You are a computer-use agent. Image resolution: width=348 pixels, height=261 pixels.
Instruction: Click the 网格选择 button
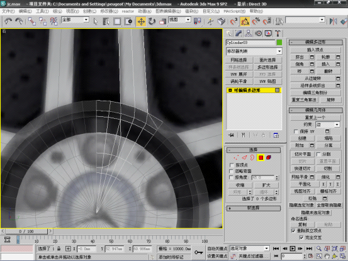click(239, 60)
